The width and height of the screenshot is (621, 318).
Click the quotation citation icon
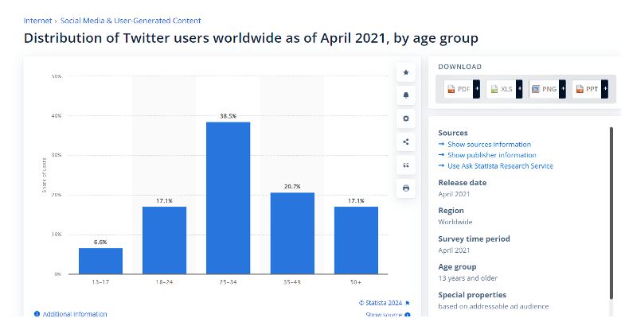[x=405, y=165]
